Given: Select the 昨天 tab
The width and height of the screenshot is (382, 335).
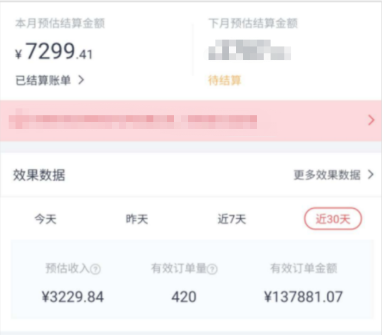Looking at the screenshot, I should click(x=137, y=219).
